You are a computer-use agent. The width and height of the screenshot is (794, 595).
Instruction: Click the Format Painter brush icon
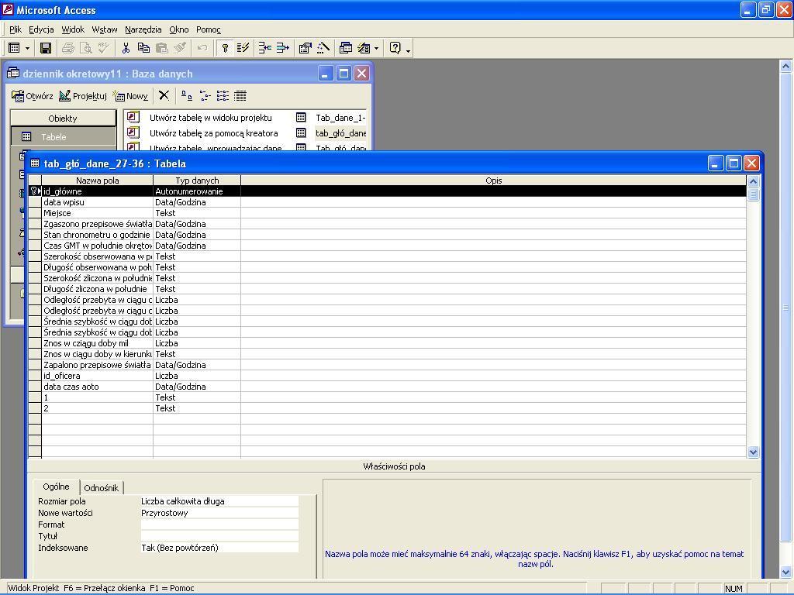click(180, 48)
